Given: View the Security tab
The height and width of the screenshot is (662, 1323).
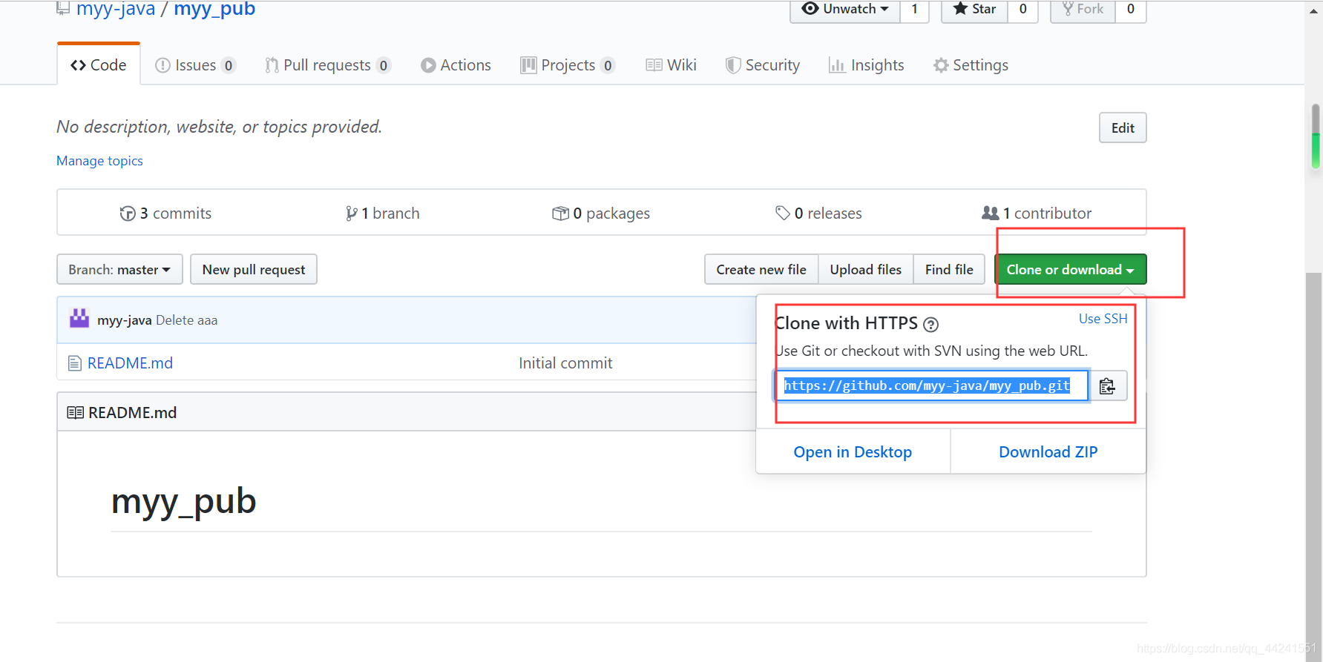Looking at the screenshot, I should (x=763, y=65).
